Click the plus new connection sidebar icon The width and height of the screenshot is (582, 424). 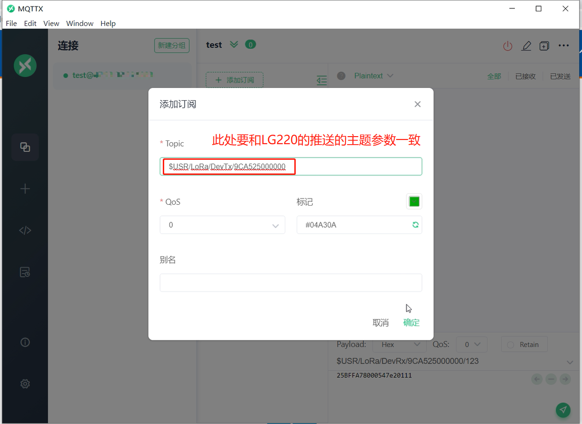[25, 189]
